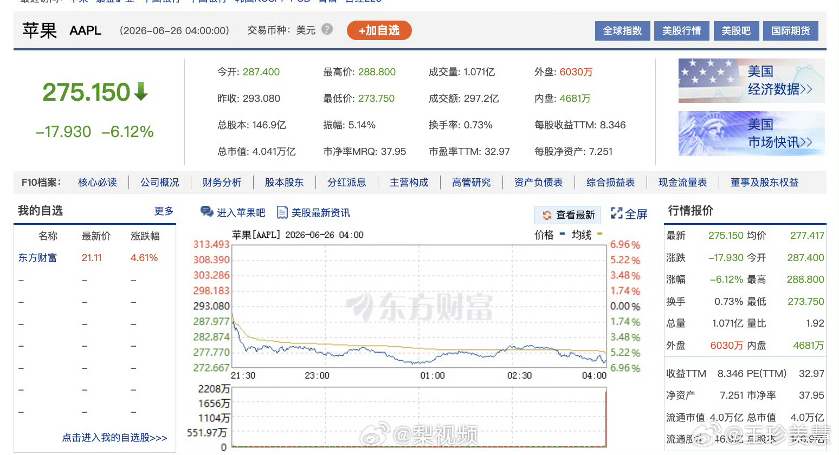Open F10 tab 董事及股东权益

765,183
